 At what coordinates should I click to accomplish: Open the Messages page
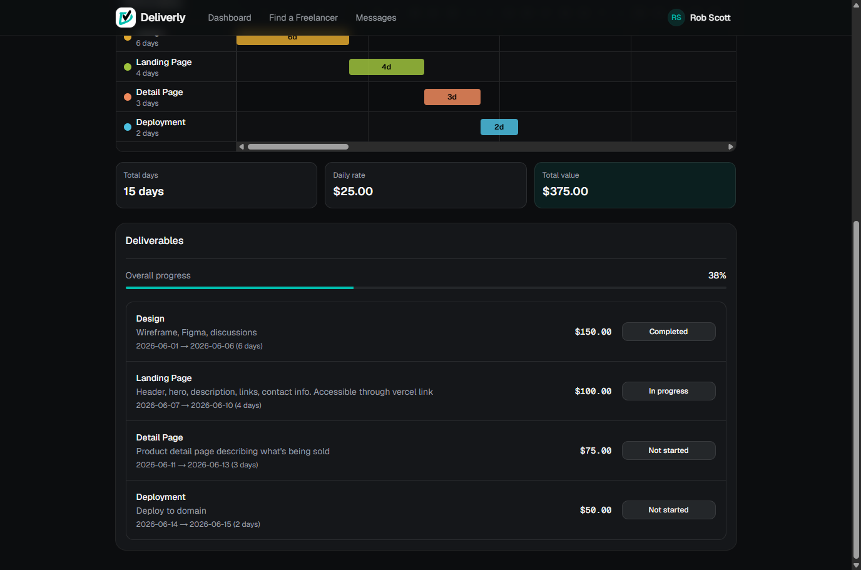[376, 18]
